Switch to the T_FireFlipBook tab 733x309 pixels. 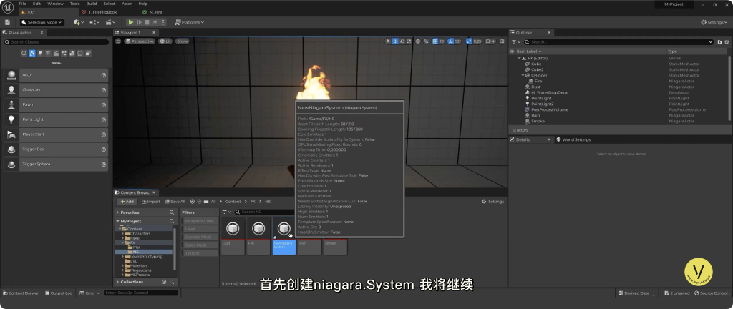pyautogui.click(x=102, y=12)
